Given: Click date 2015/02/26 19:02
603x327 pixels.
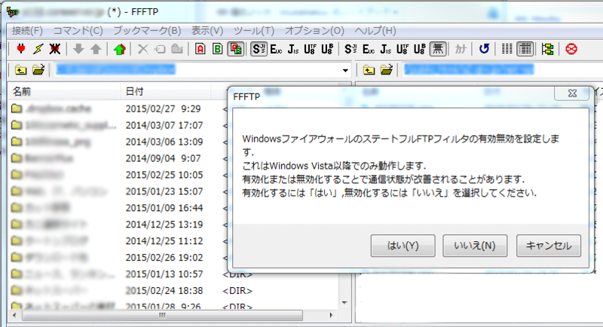Looking at the screenshot, I should (x=164, y=258).
